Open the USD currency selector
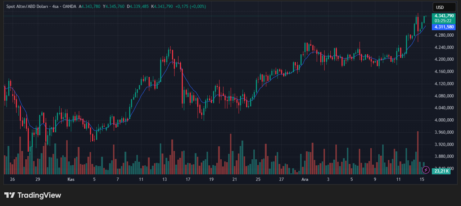This screenshot has width=461, height=206. (440, 7)
